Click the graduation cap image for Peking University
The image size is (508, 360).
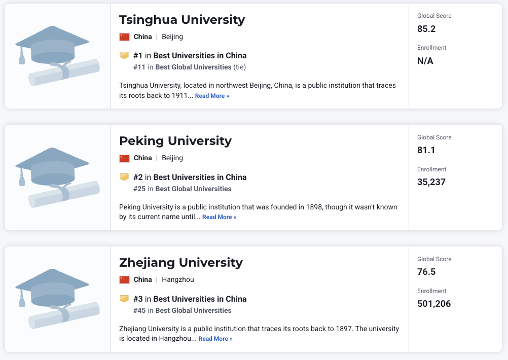pyautogui.click(x=57, y=177)
